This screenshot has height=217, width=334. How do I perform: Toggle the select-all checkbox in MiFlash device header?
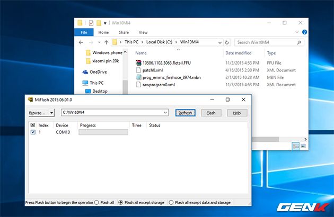point(32,125)
